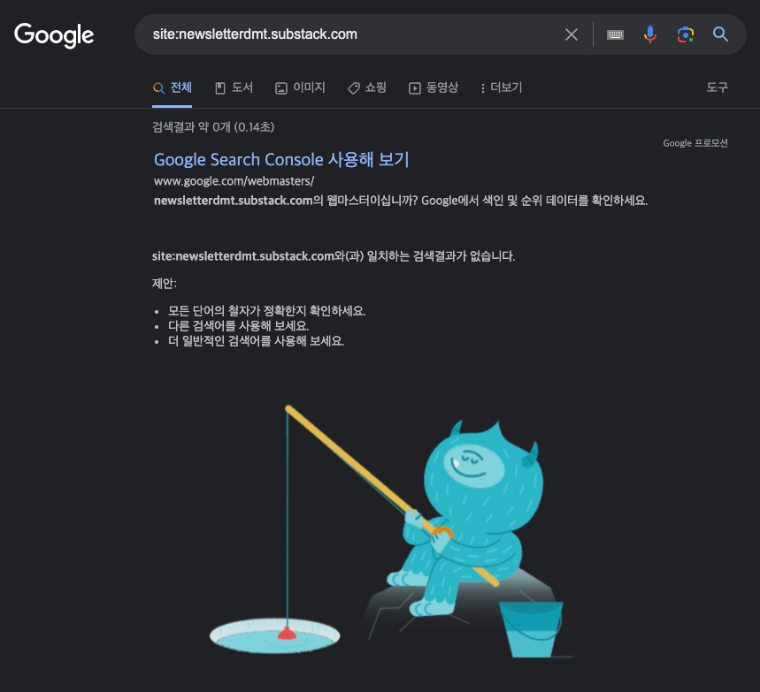
Task: Switch to the 쇼핑 tab
Action: click(x=367, y=87)
